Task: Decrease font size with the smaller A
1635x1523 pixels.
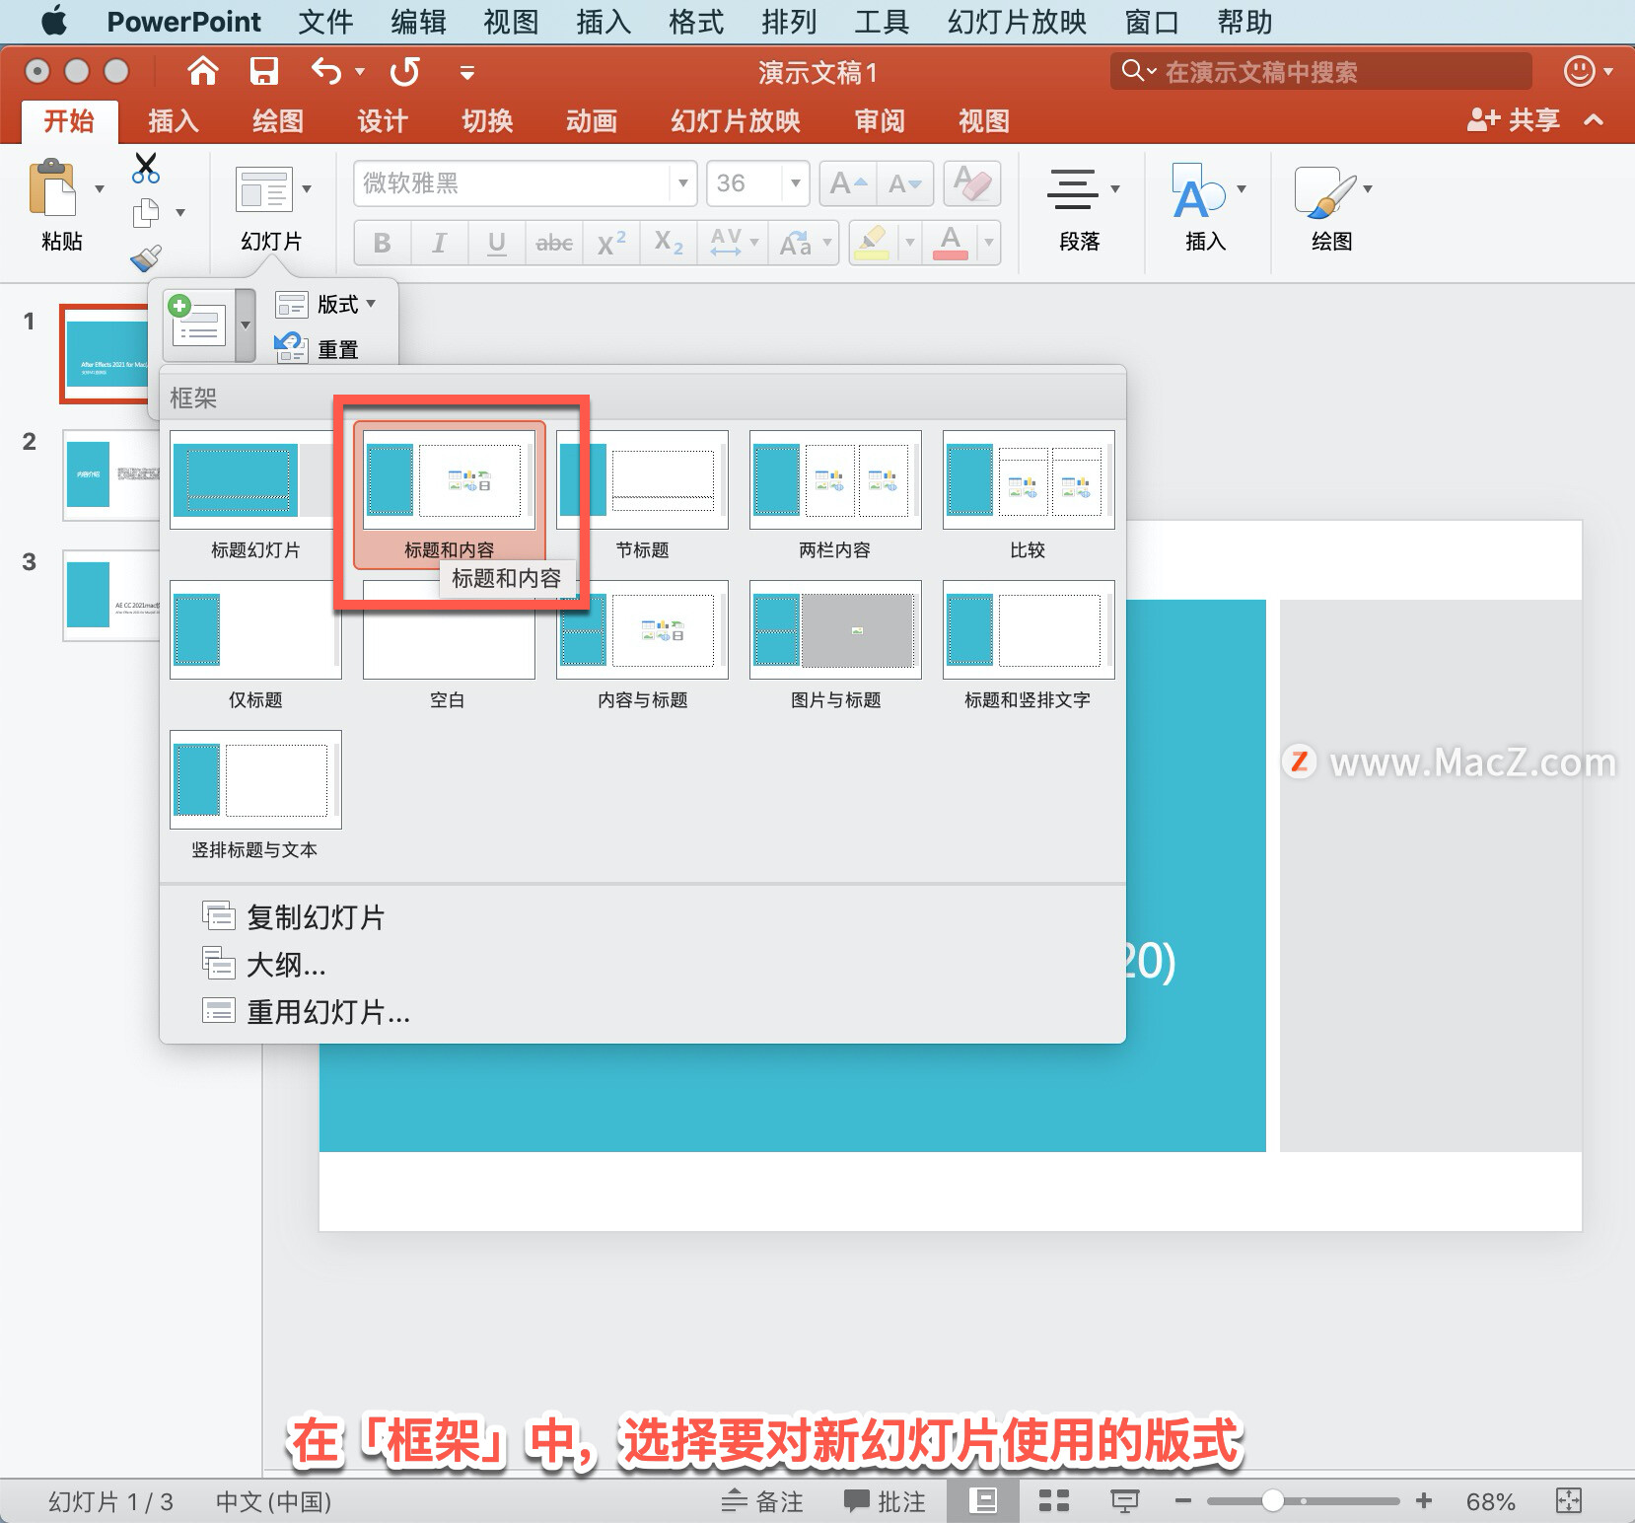Action: pyautogui.click(x=904, y=183)
